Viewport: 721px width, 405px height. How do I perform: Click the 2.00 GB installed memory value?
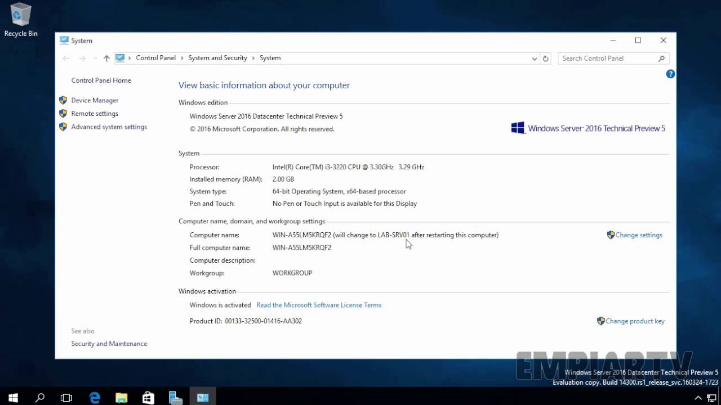[x=283, y=179]
